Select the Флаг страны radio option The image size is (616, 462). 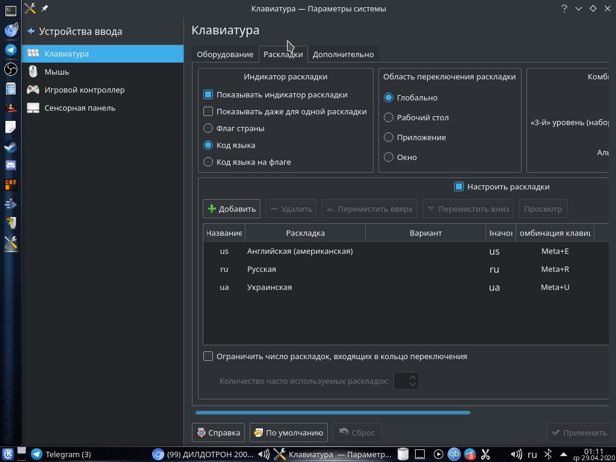(208, 128)
